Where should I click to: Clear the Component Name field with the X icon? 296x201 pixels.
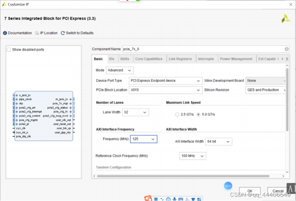287,49
